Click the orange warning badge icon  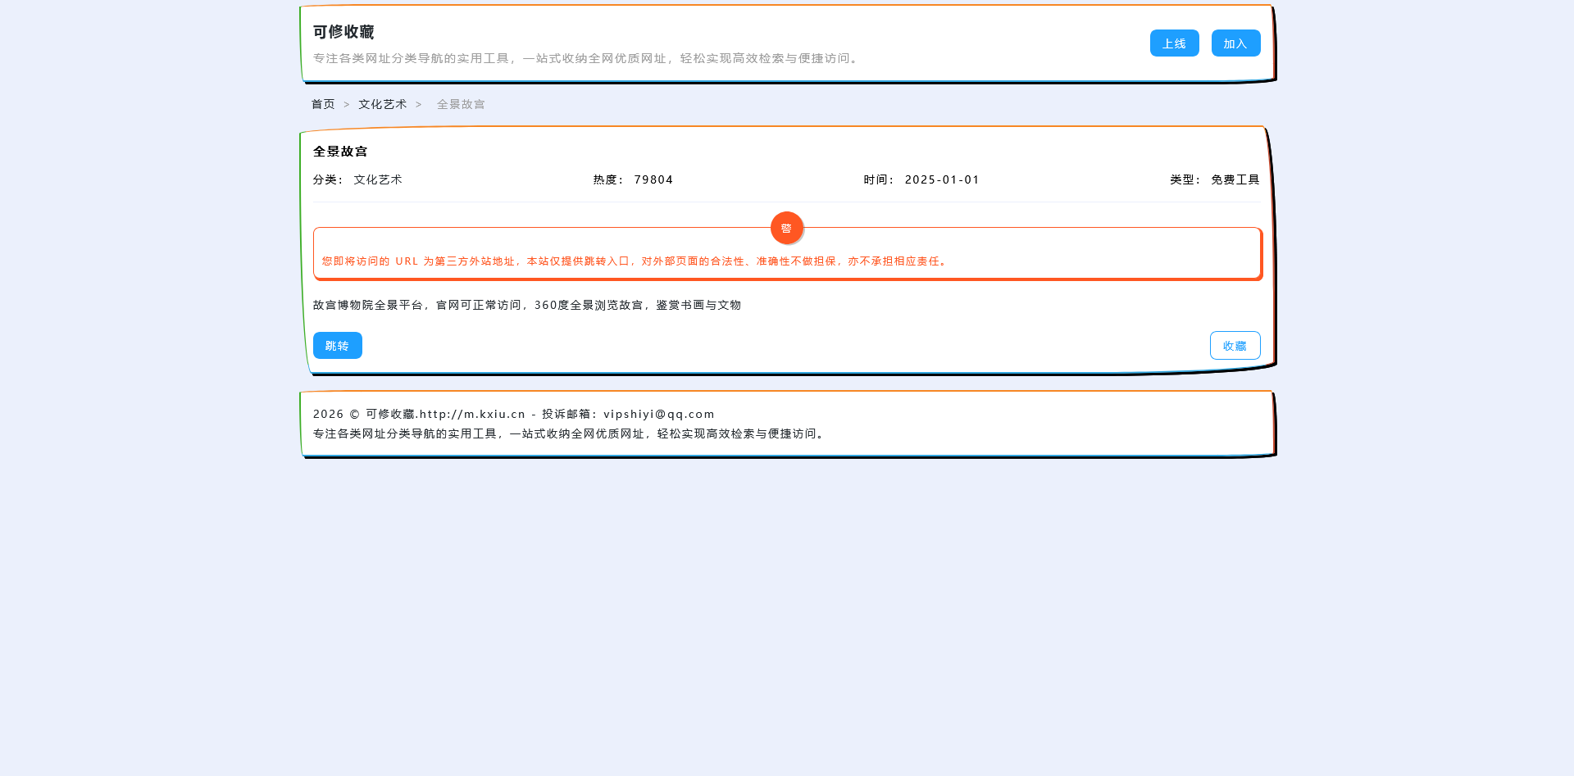[x=786, y=228]
